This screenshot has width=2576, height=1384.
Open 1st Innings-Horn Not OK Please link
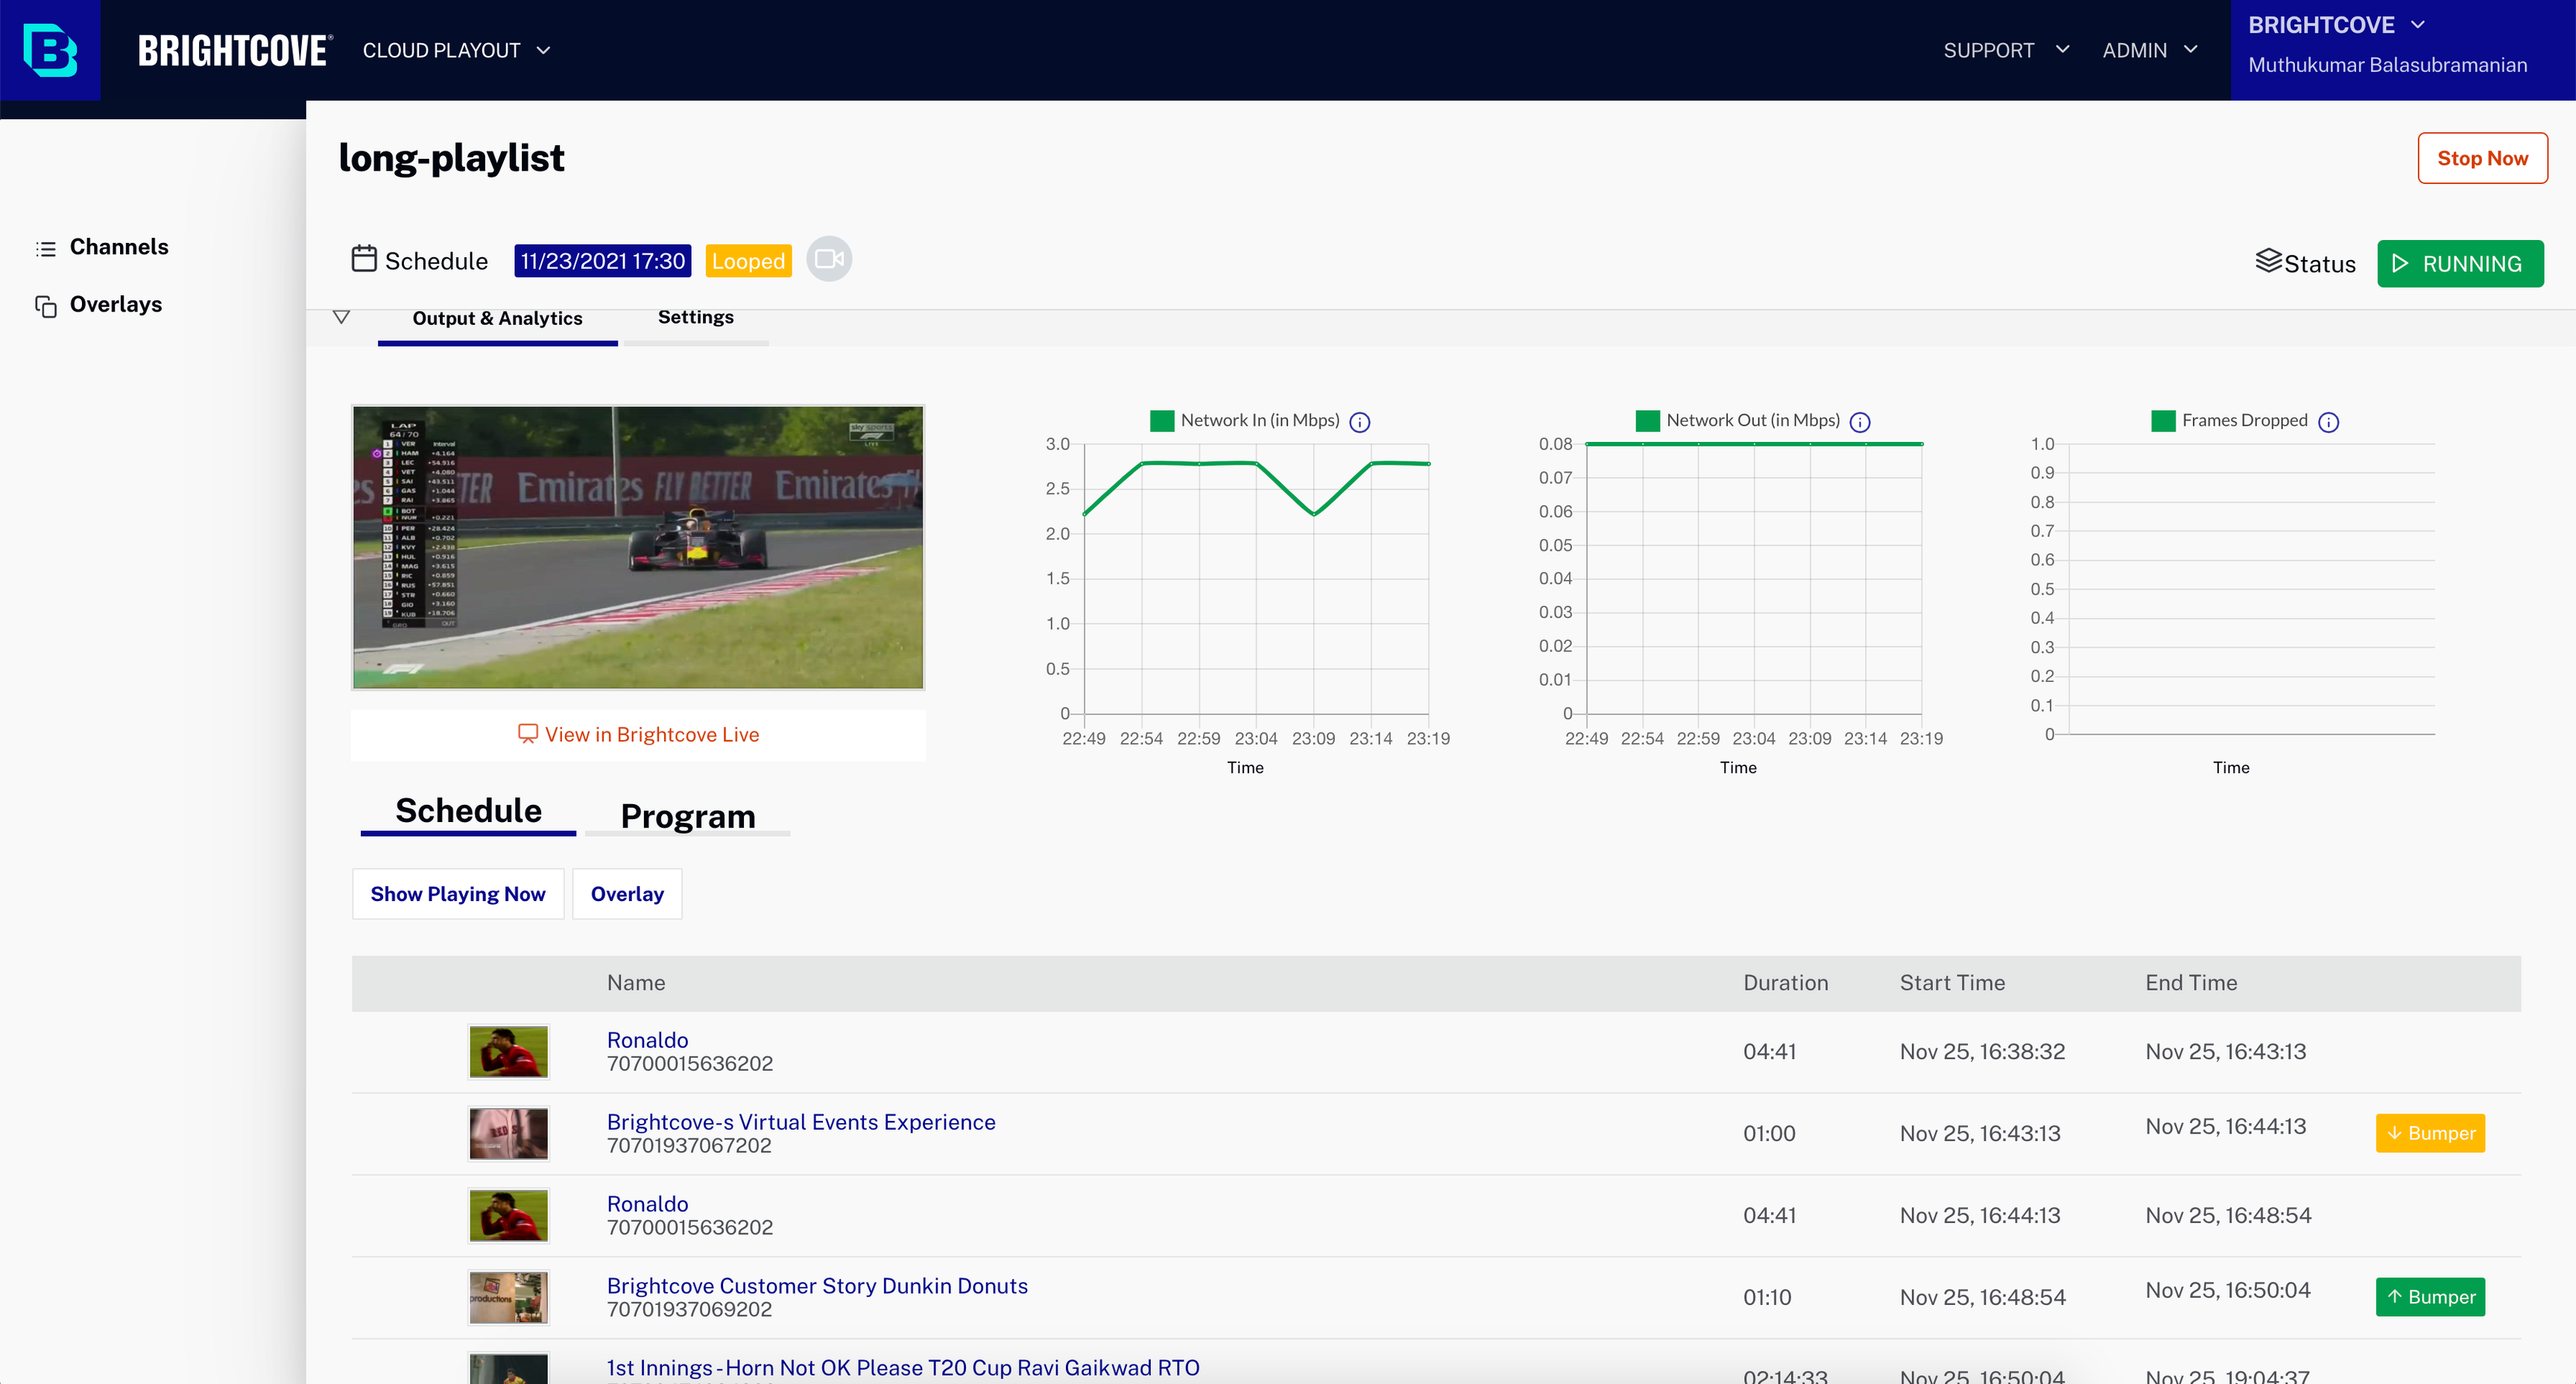[x=903, y=1368]
